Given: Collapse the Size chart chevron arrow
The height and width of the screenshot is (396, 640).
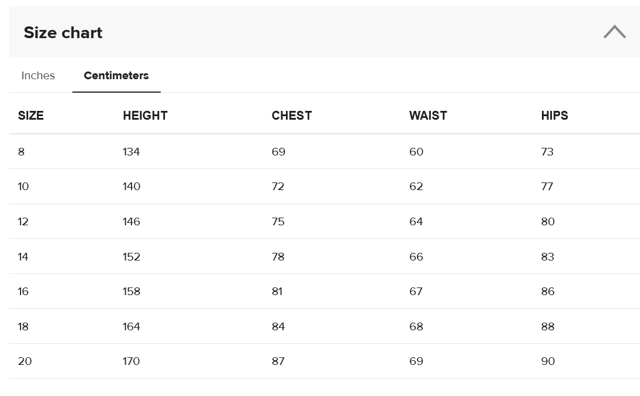Looking at the screenshot, I should [614, 32].
